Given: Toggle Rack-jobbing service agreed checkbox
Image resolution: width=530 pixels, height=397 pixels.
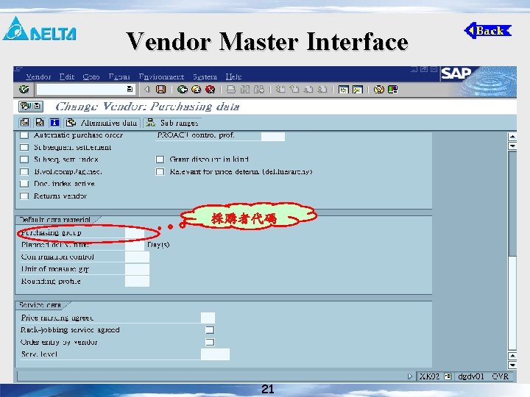Looking at the screenshot, I should pos(210,330).
